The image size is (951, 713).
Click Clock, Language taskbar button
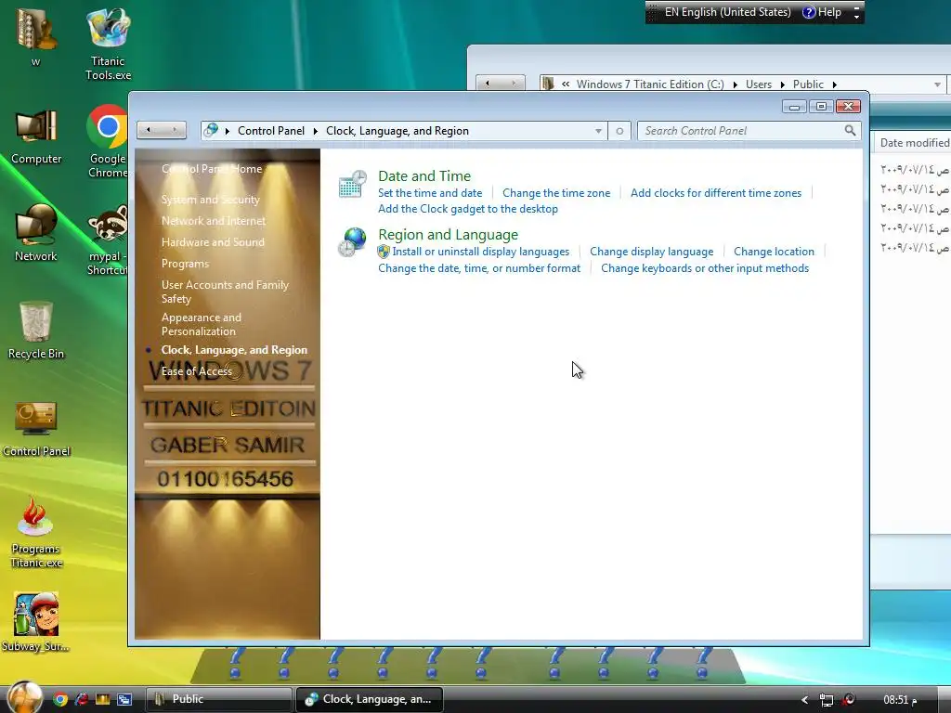369,699
